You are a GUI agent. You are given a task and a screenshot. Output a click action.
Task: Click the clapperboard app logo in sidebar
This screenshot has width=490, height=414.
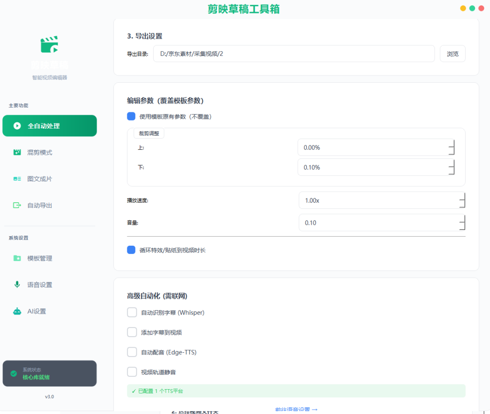pyautogui.click(x=49, y=44)
